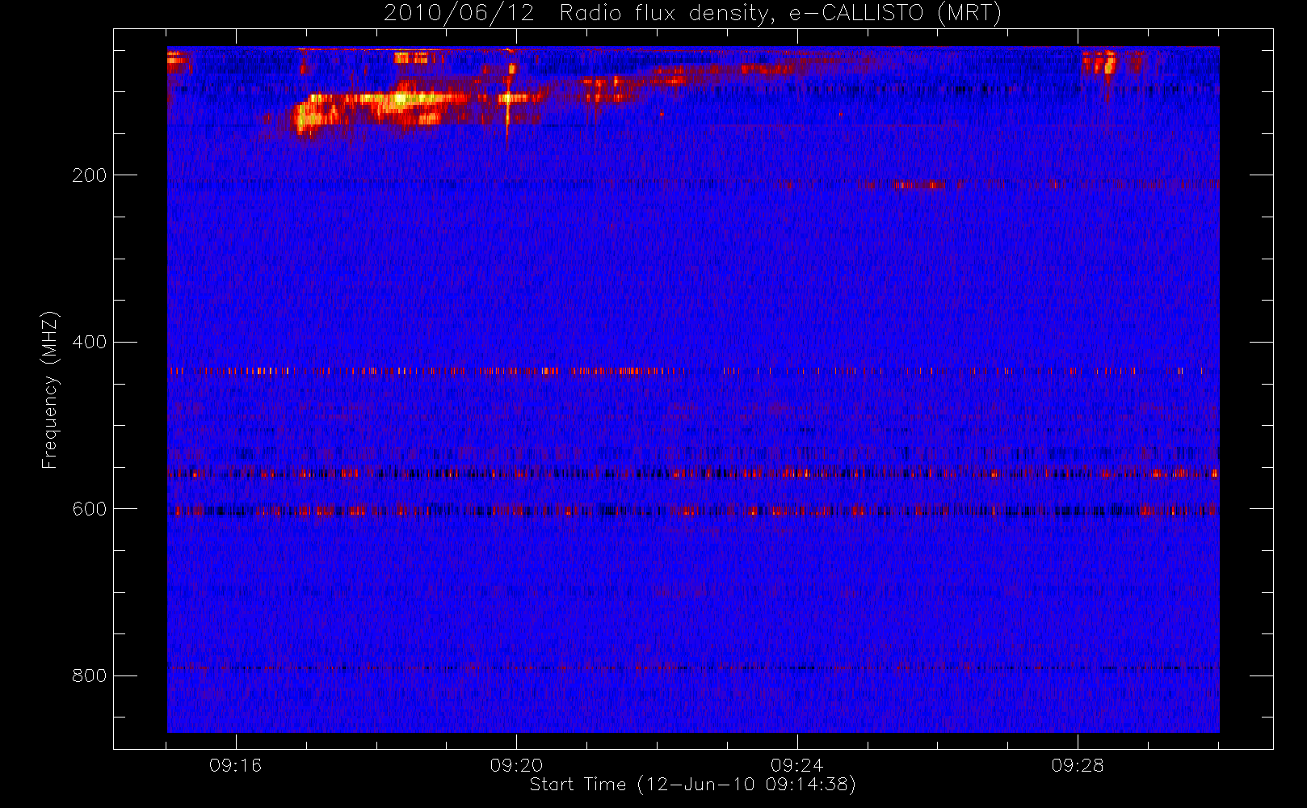Click the 09:16 time tick label
The height and width of the screenshot is (808, 1307).
pyautogui.click(x=235, y=765)
